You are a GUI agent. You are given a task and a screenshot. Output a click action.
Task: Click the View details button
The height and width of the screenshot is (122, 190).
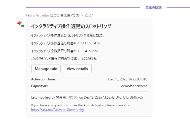coord(77,69)
